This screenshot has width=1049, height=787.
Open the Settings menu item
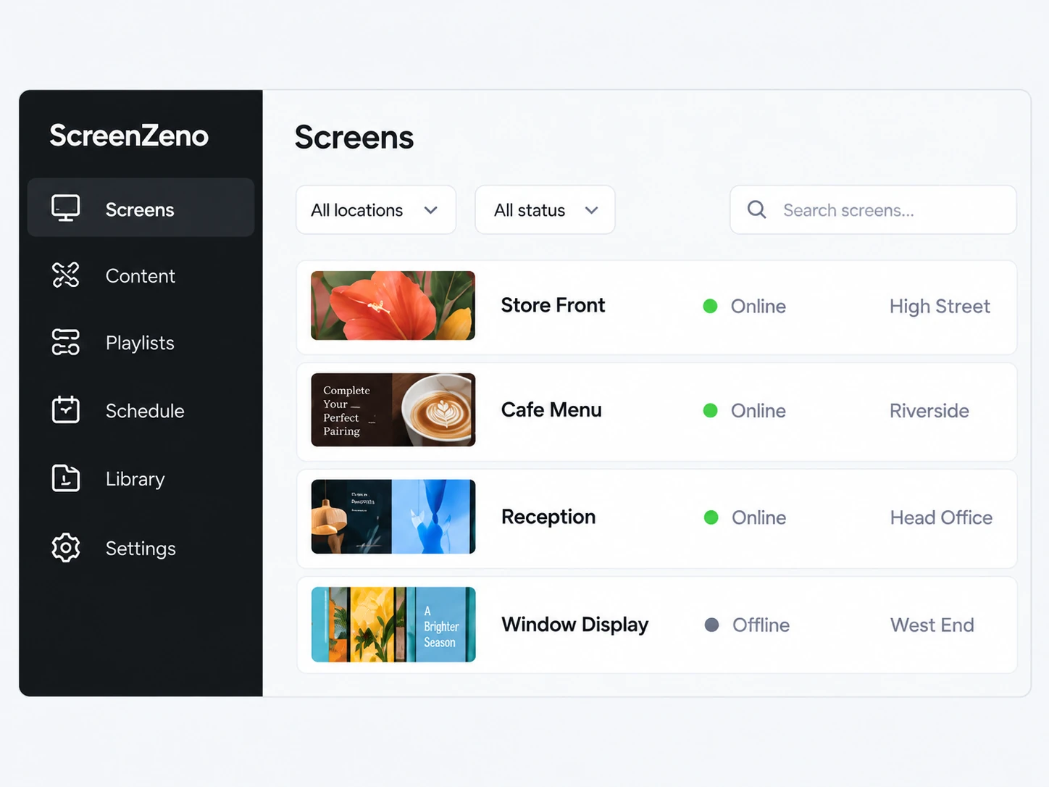coord(141,548)
